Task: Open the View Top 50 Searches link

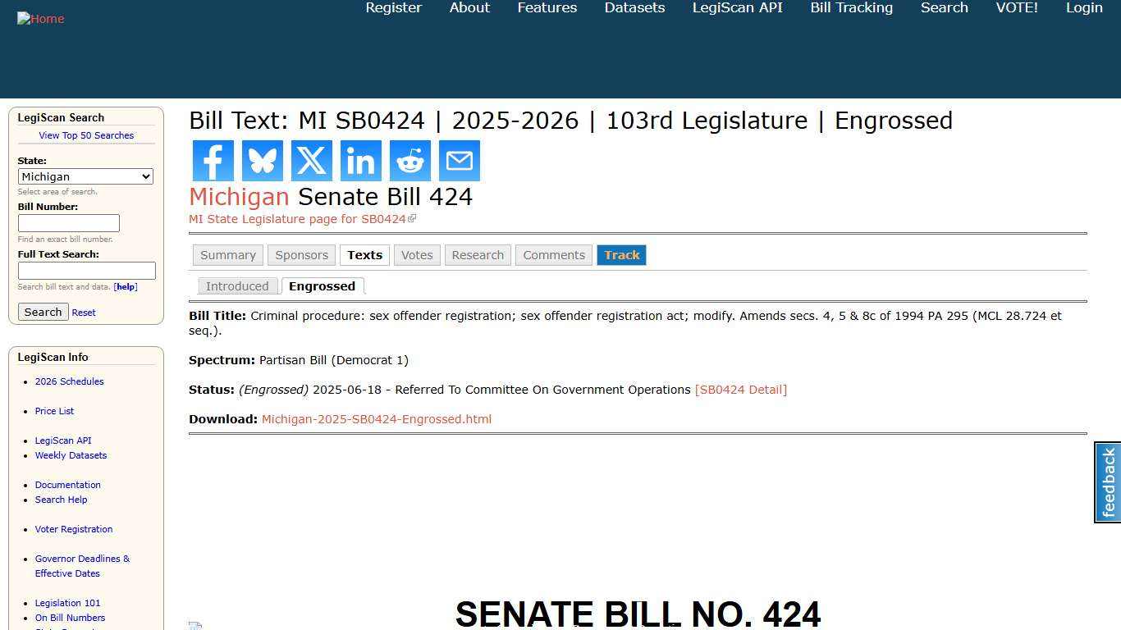Action: [86, 135]
